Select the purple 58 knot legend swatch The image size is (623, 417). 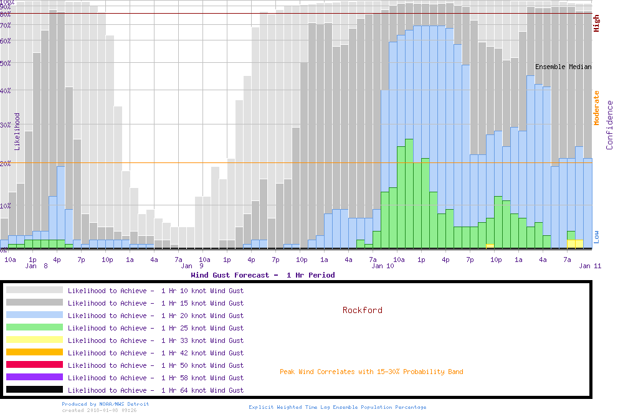point(34,377)
